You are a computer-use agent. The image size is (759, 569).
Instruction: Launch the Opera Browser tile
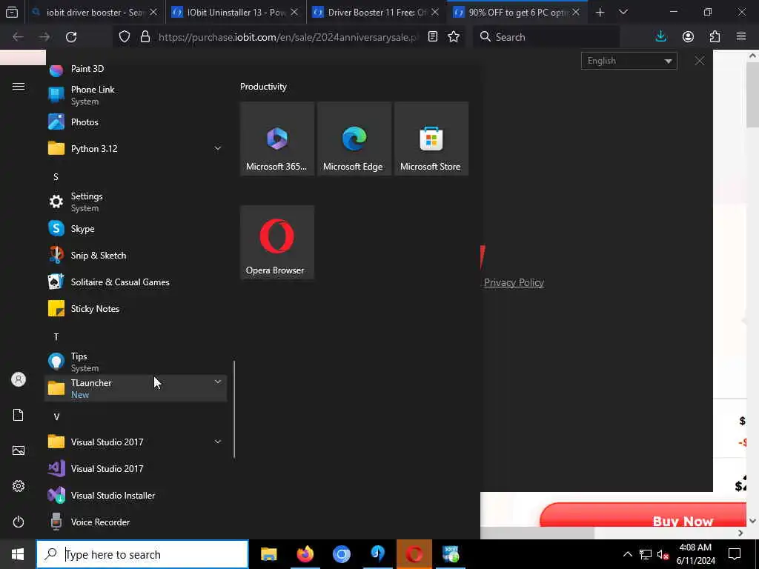[277, 242]
